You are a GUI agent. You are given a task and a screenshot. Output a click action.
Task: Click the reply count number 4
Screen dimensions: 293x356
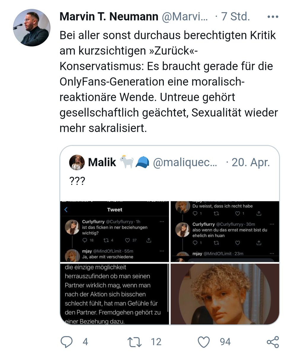(x=85, y=342)
